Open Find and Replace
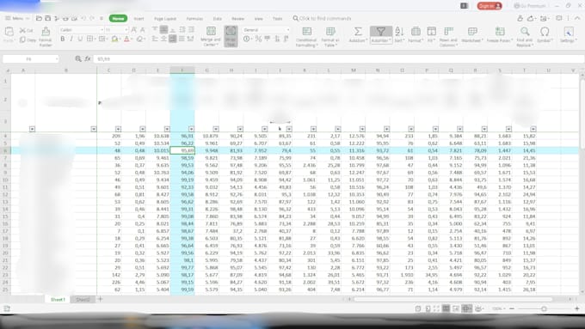Image resolution: width=585 pixels, height=329 pixels. [x=525, y=37]
